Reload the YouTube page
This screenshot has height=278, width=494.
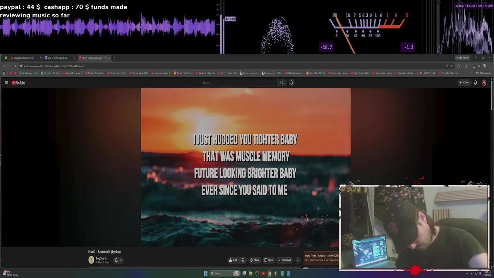point(15,66)
